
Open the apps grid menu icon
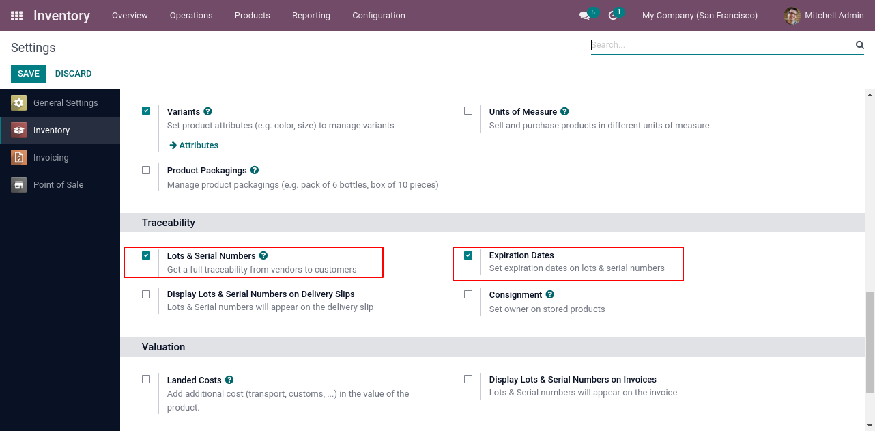coord(16,16)
